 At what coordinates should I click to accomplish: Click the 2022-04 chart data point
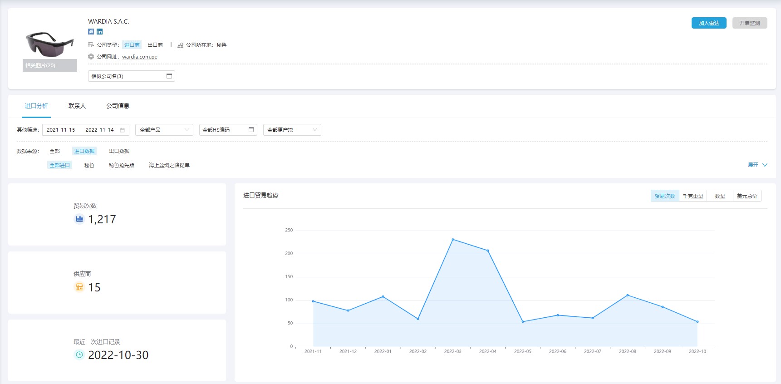[488, 251]
